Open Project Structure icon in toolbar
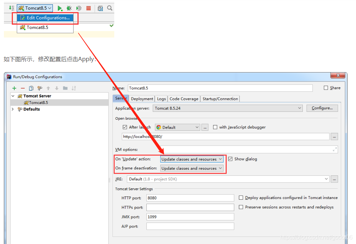 pyautogui.click(x=100, y=9)
